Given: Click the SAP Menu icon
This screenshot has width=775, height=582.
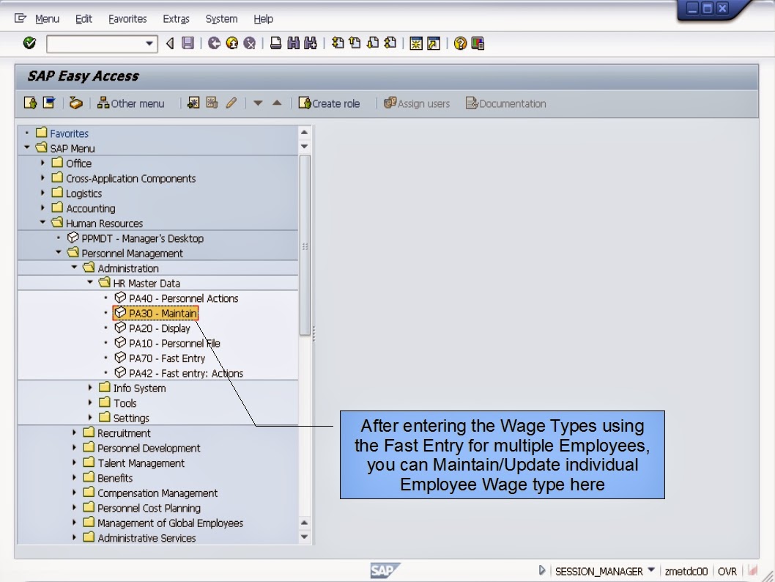Looking at the screenshot, I should coord(49,103).
